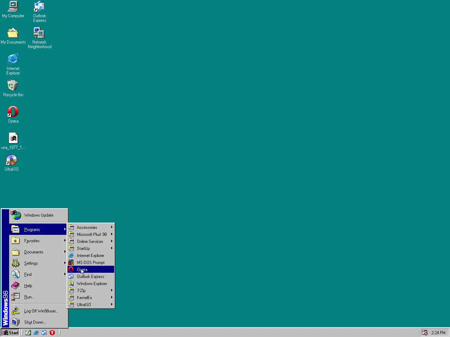Expand the KernelEx program group

tap(91, 298)
